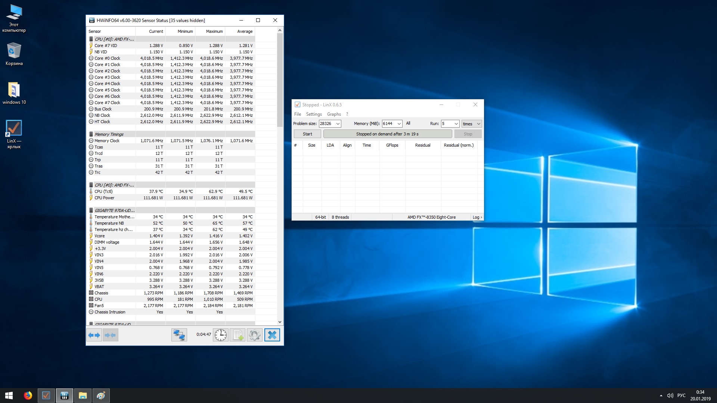The width and height of the screenshot is (717, 403).
Task: Open the network remote monitoring icon in HWiNFO
Action: 179,335
